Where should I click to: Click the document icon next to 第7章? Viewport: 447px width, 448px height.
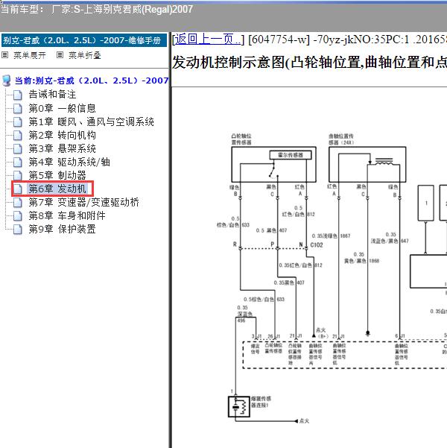tap(17, 202)
